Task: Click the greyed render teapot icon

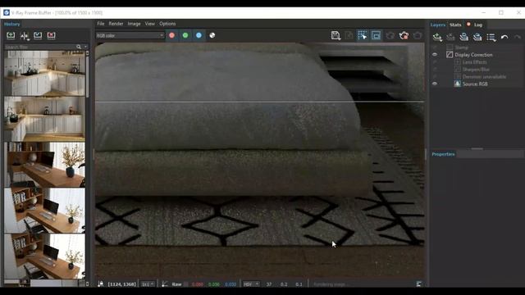Action: pyautogui.click(x=418, y=35)
